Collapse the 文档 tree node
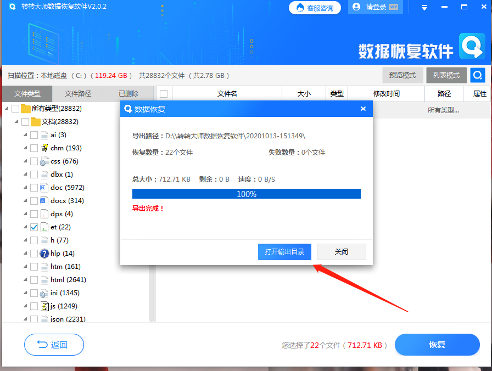The width and height of the screenshot is (492, 371). click(16, 121)
